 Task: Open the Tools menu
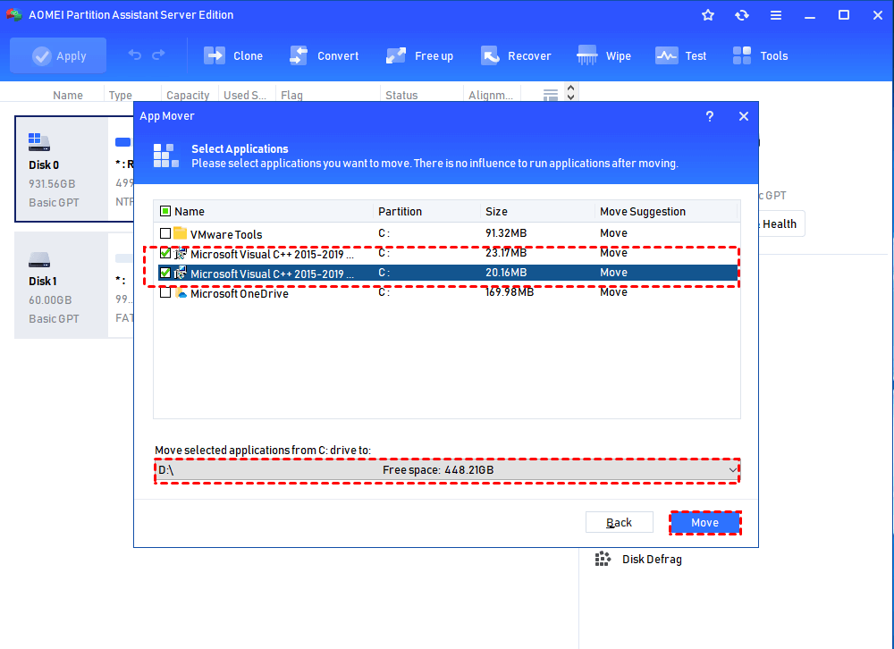pos(760,56)
